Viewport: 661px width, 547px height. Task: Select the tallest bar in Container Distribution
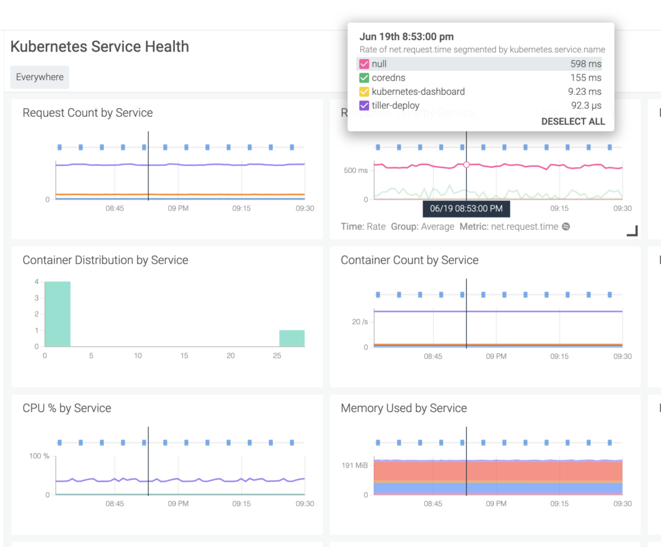click(57, 314)
